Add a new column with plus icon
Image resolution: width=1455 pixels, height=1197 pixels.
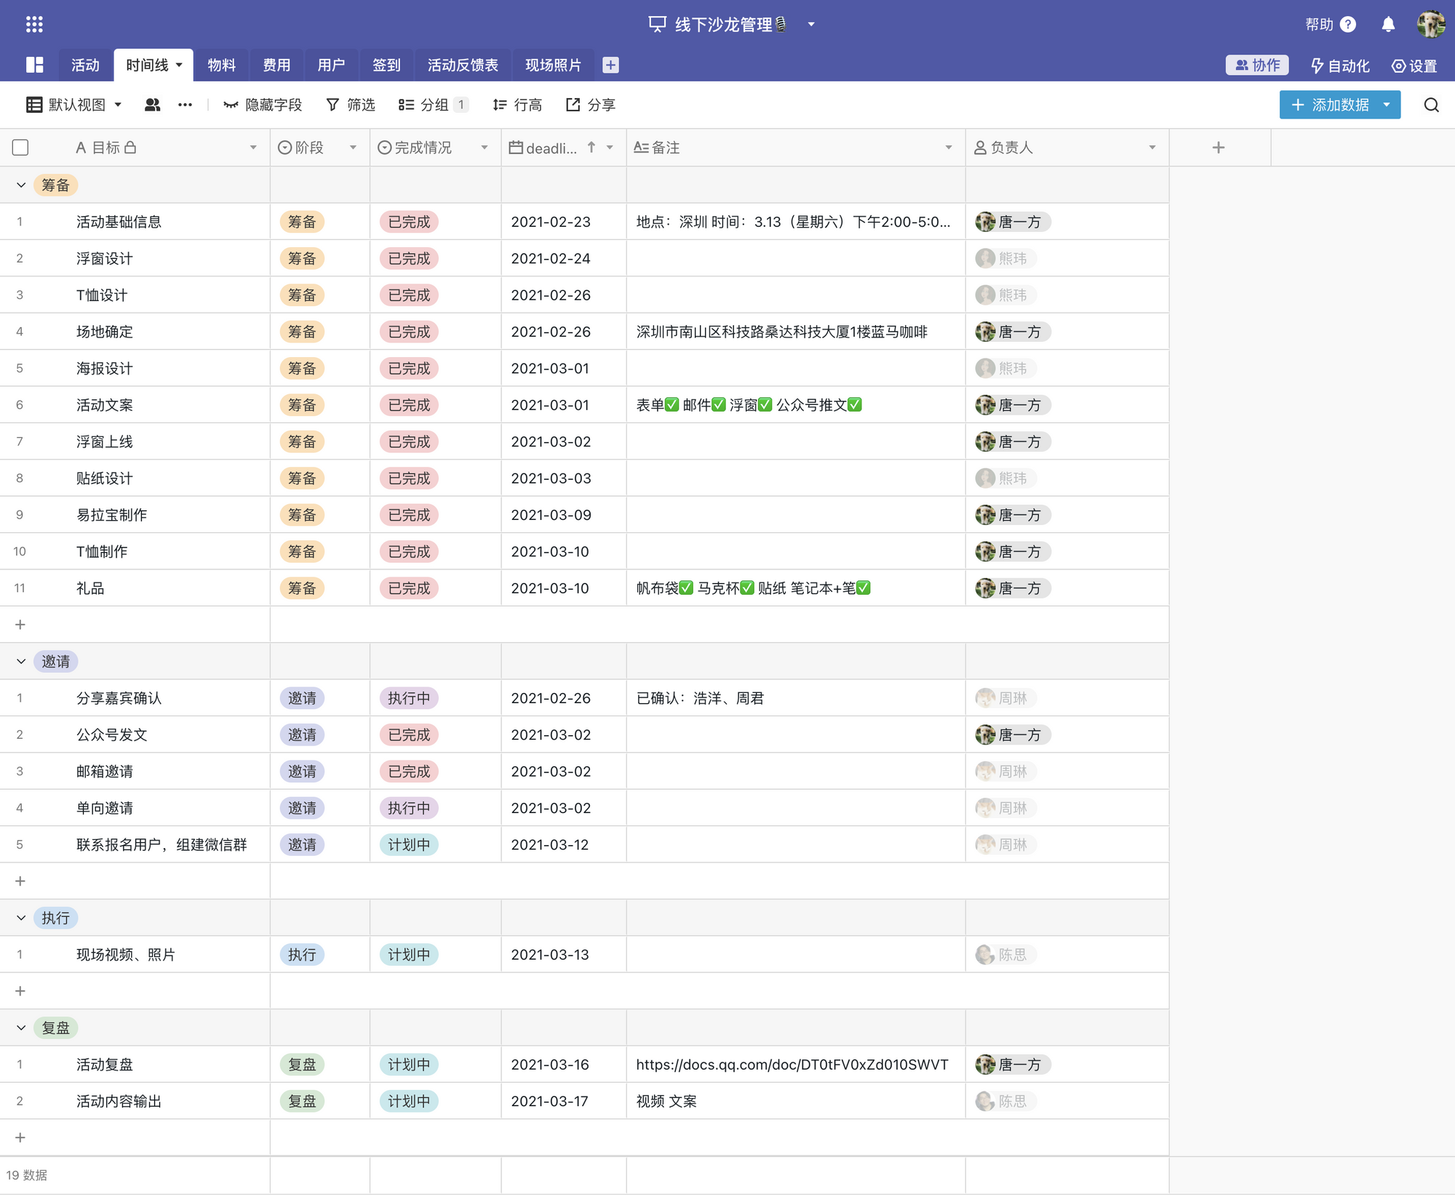tap(1219, 148)
